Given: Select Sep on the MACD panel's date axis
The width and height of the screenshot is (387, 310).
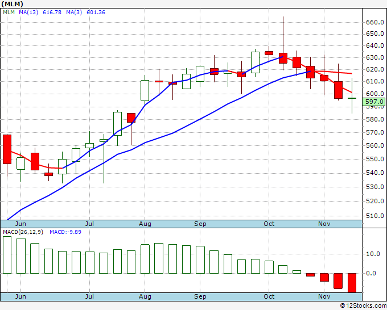Looking at the screenshot, I should click(200, 296).
